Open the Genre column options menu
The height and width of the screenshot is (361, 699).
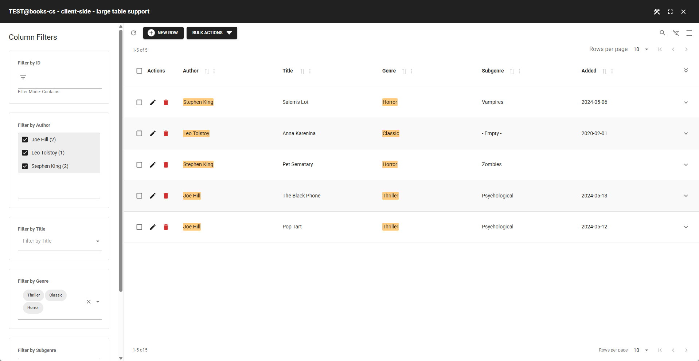coord(411,71)
